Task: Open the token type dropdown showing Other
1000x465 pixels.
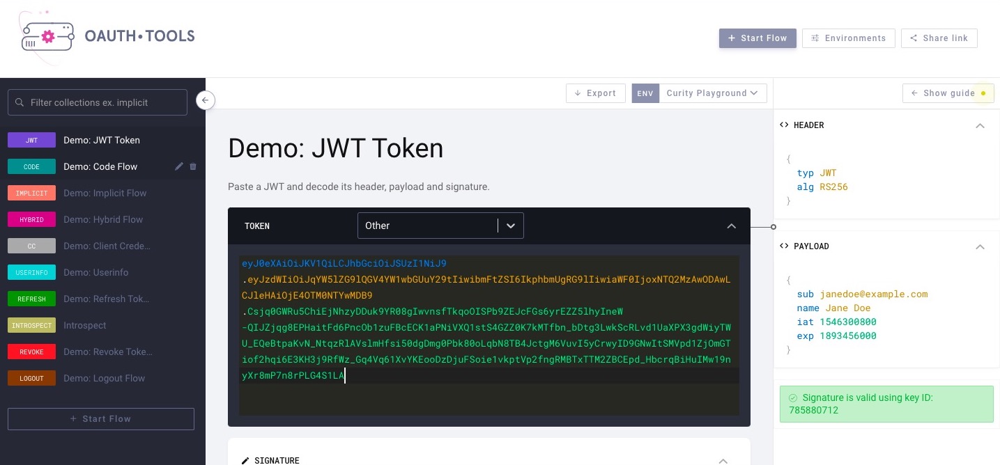Action: tap(440, 226)
